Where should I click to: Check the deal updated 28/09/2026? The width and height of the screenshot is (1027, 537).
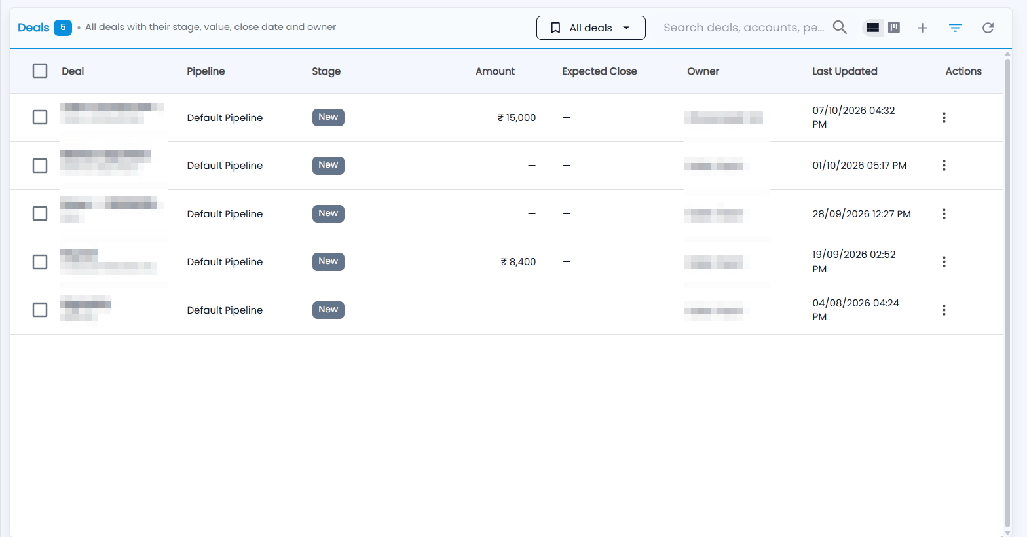[40, 213]
